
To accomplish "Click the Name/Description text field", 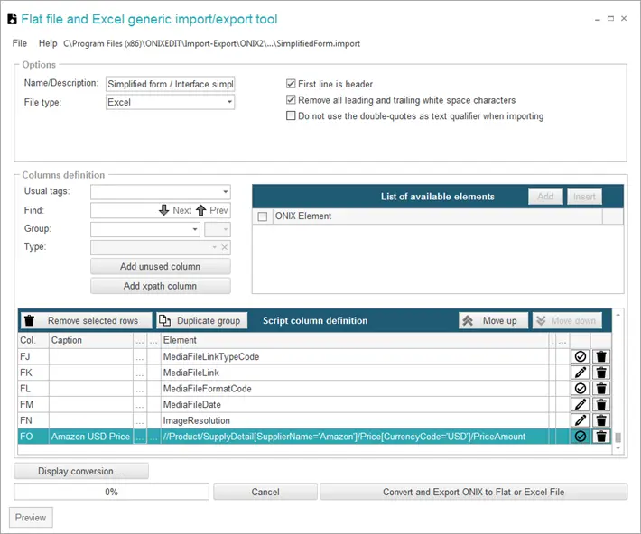I will pos(170,84).
